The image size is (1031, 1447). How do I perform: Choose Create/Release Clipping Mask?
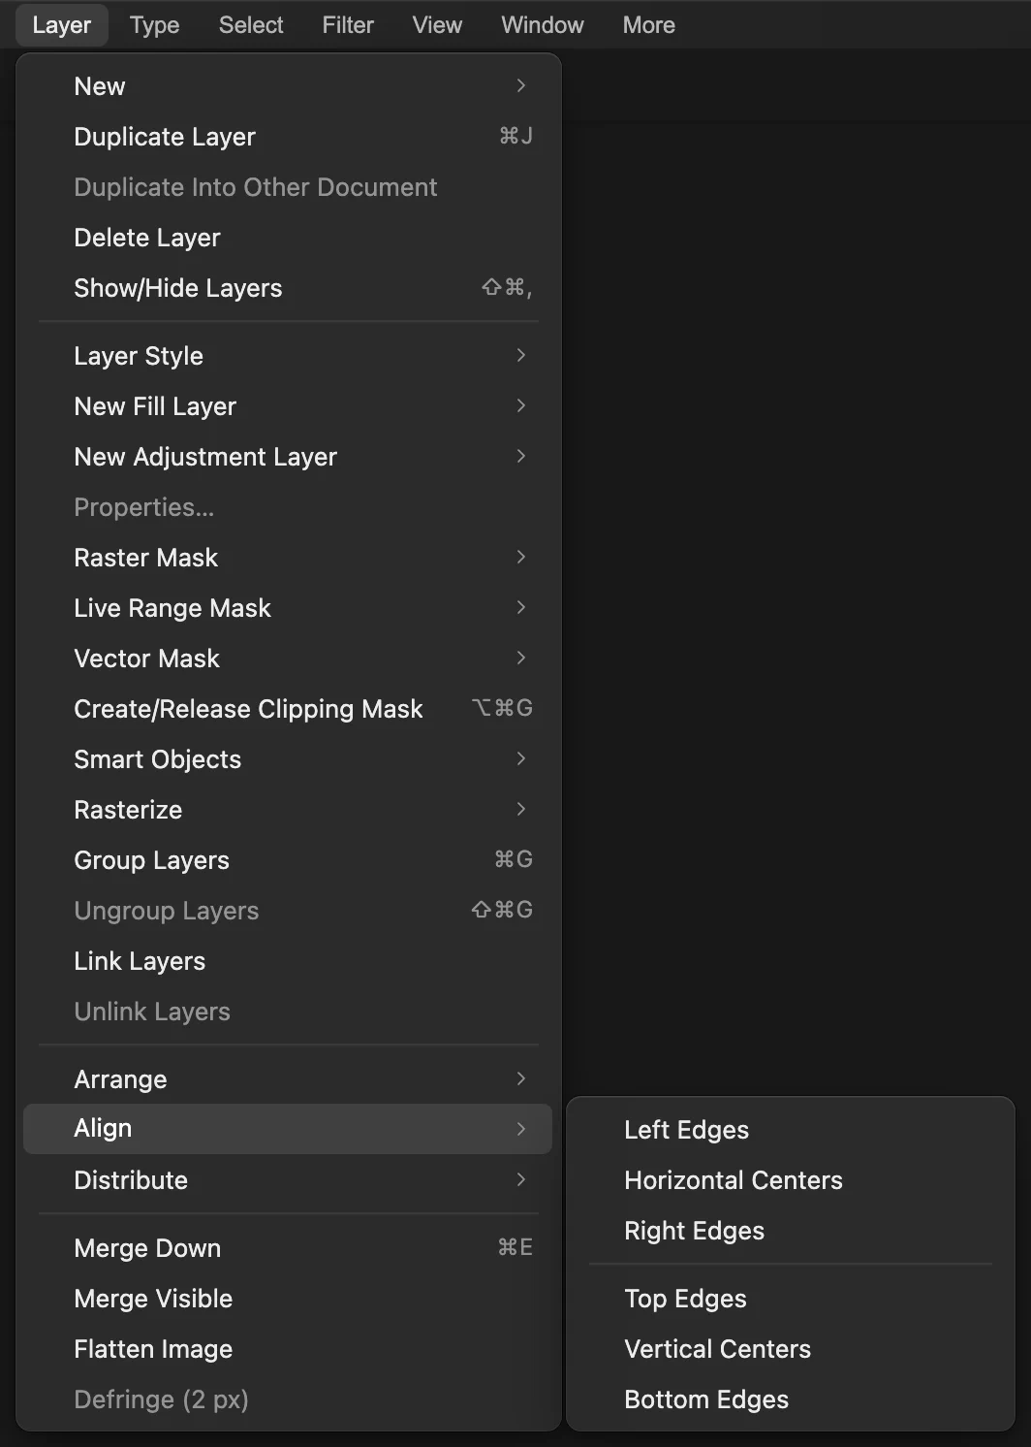point(288,709)
